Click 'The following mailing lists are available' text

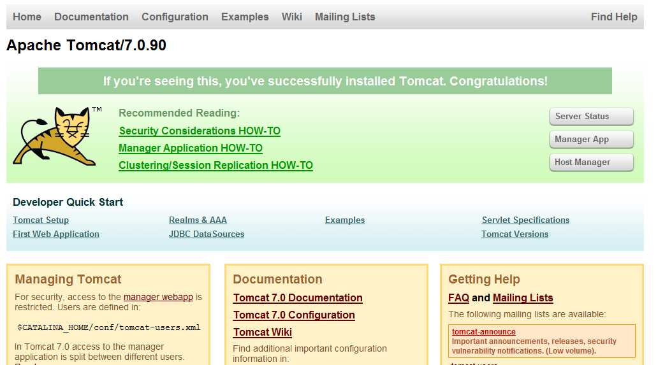coord(527,314)
